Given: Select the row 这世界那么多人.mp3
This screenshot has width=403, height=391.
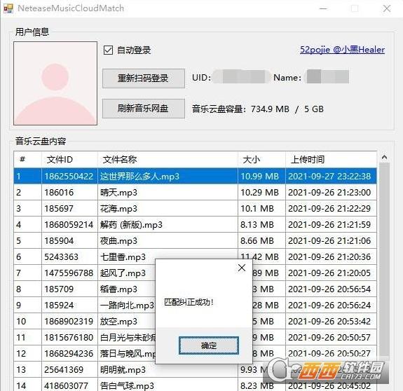Looking at the screenshot, I should click(x=196, y=177).
